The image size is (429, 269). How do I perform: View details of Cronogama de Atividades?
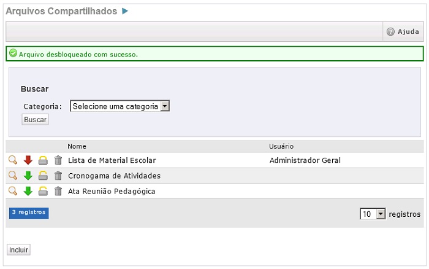(13, 176)
